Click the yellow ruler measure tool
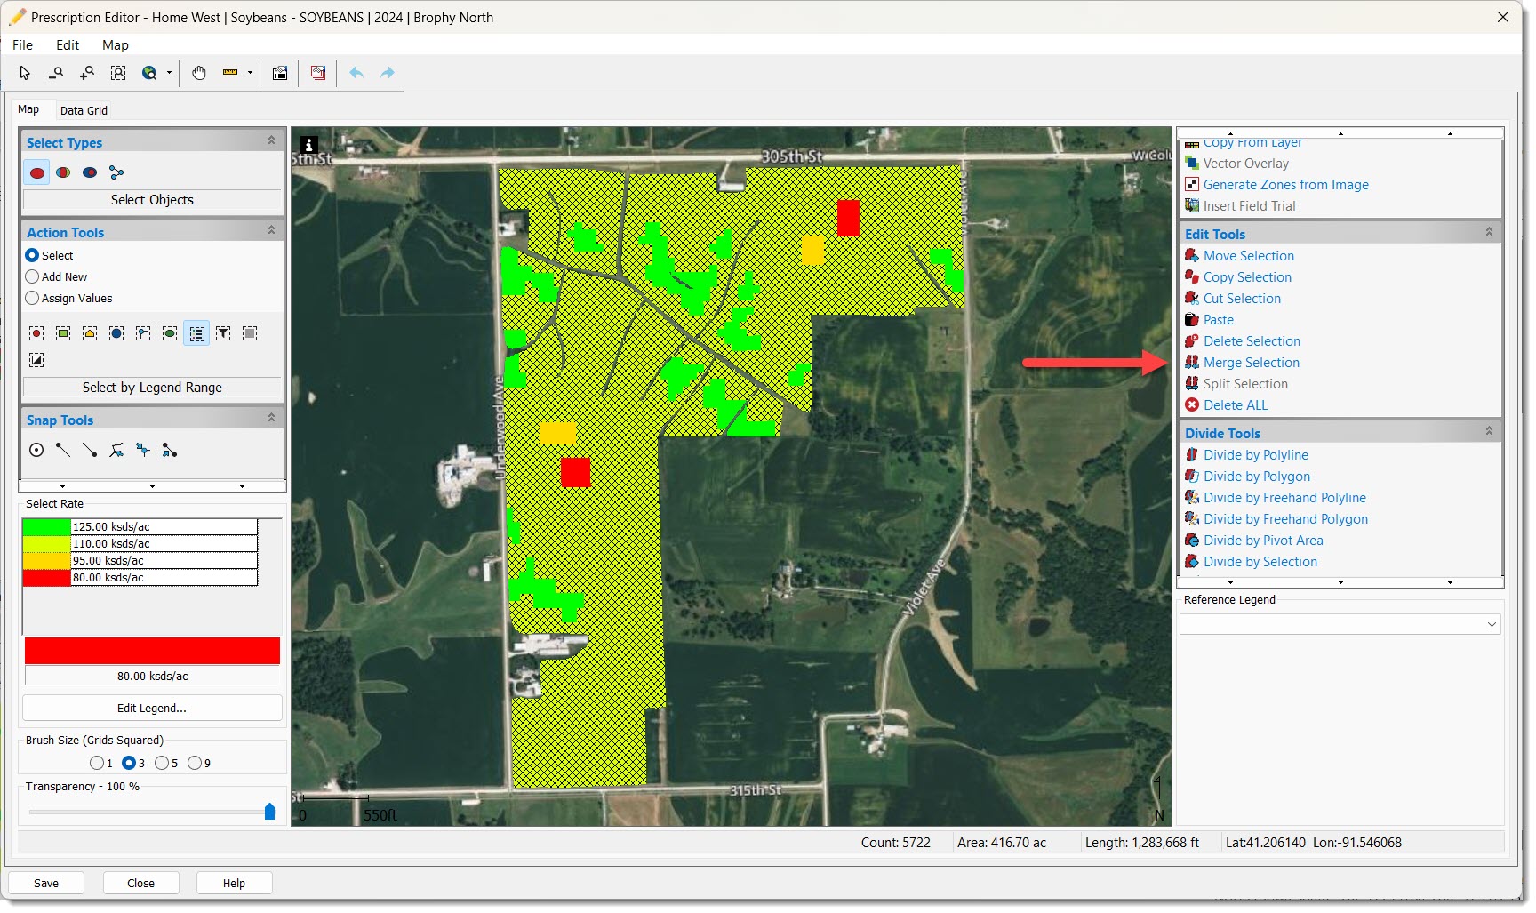The image size is (1536, 913). point(230,73)
